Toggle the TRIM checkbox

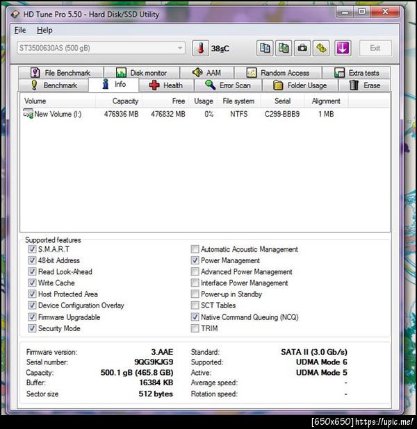coord(195,328)
